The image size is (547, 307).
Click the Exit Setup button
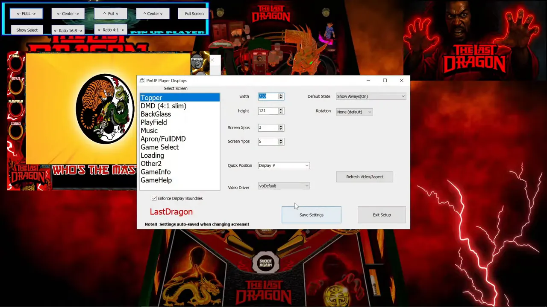(382, 215)
